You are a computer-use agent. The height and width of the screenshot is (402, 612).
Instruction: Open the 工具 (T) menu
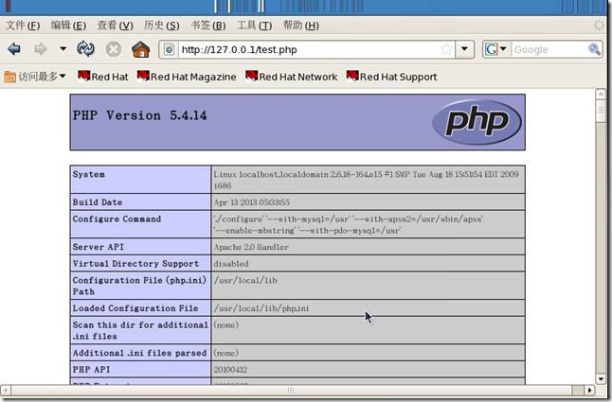click(x=255, y=26)
